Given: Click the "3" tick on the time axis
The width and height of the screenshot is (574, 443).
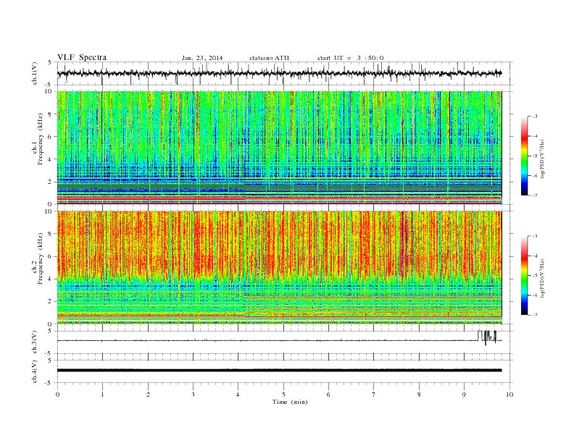Looking at the screenshot, I should 193,395.
